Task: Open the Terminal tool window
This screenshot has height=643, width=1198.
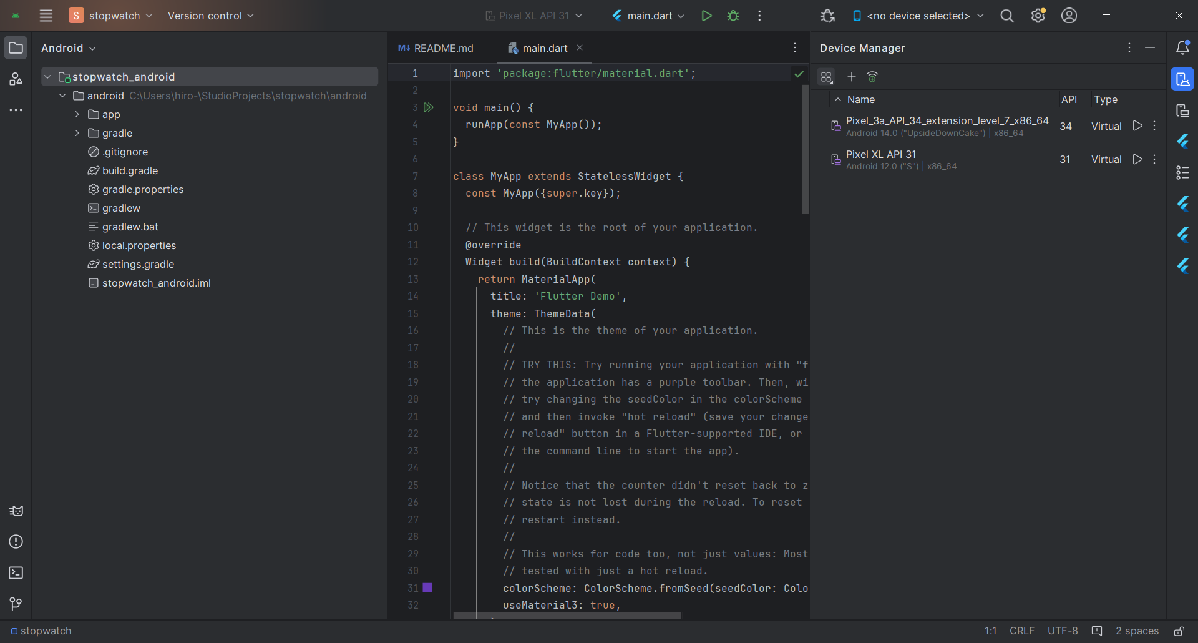Action: pyautogui.click(x=16, y=573)
